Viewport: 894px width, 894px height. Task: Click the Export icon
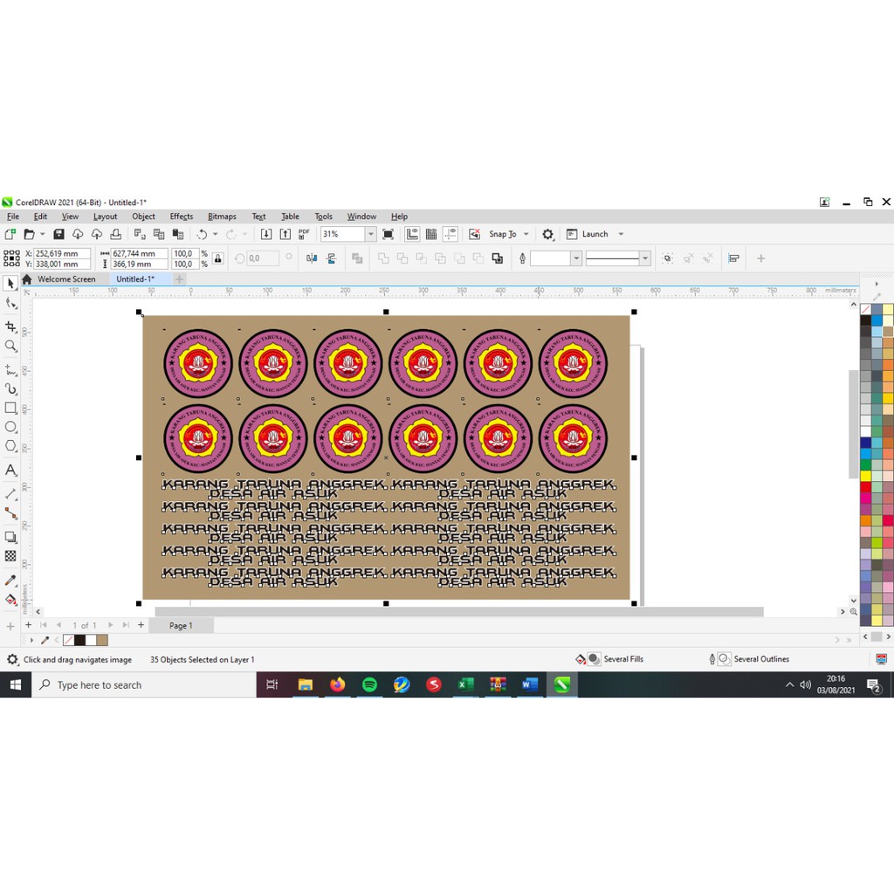(x=285, y=234)
